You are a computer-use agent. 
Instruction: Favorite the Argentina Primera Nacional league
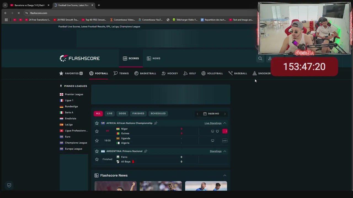[97, 151]
